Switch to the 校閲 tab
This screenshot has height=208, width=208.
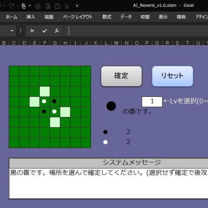point(145,17)
